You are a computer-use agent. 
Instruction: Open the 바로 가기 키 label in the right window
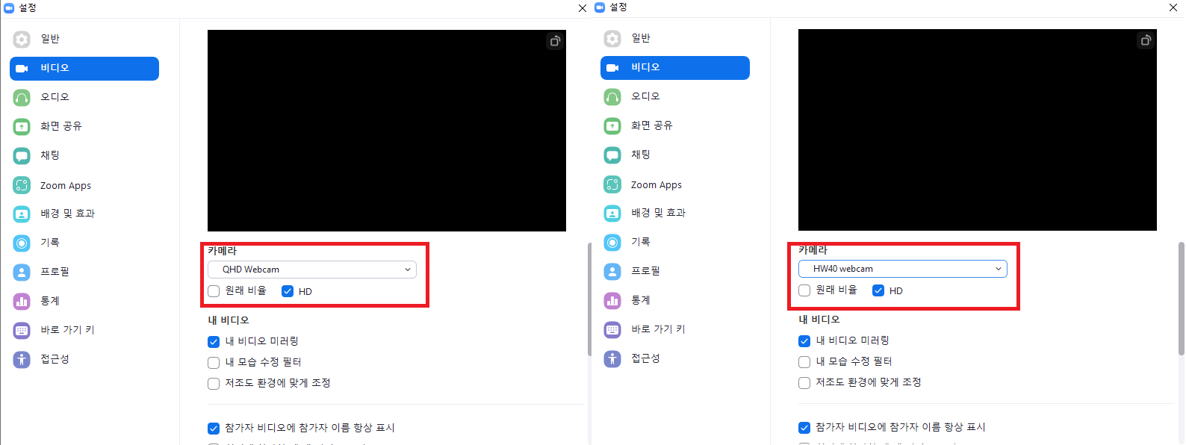[658, 329]
